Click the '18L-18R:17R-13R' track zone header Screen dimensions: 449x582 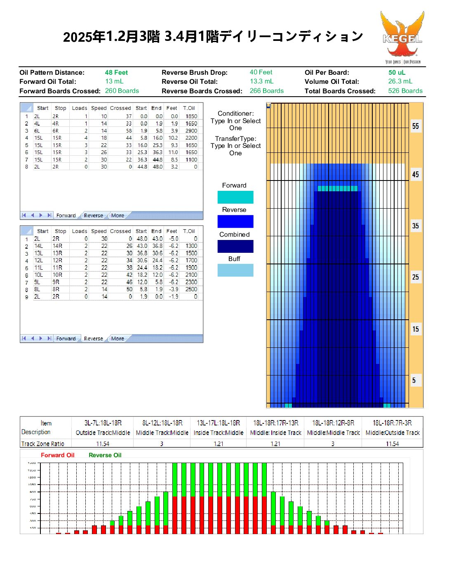(275, 423)
